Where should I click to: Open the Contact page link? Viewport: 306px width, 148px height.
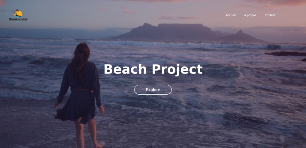tap(270, 15)
